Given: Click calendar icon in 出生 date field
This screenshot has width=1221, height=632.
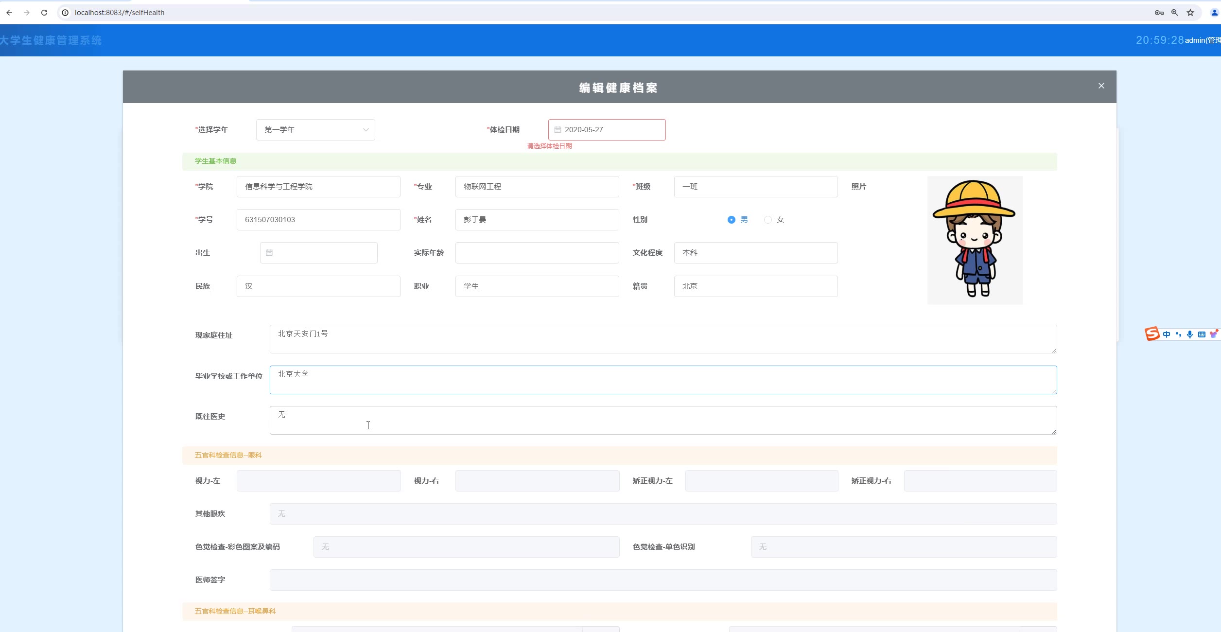Looking at the screenshot, I should [x=269, y=253].
